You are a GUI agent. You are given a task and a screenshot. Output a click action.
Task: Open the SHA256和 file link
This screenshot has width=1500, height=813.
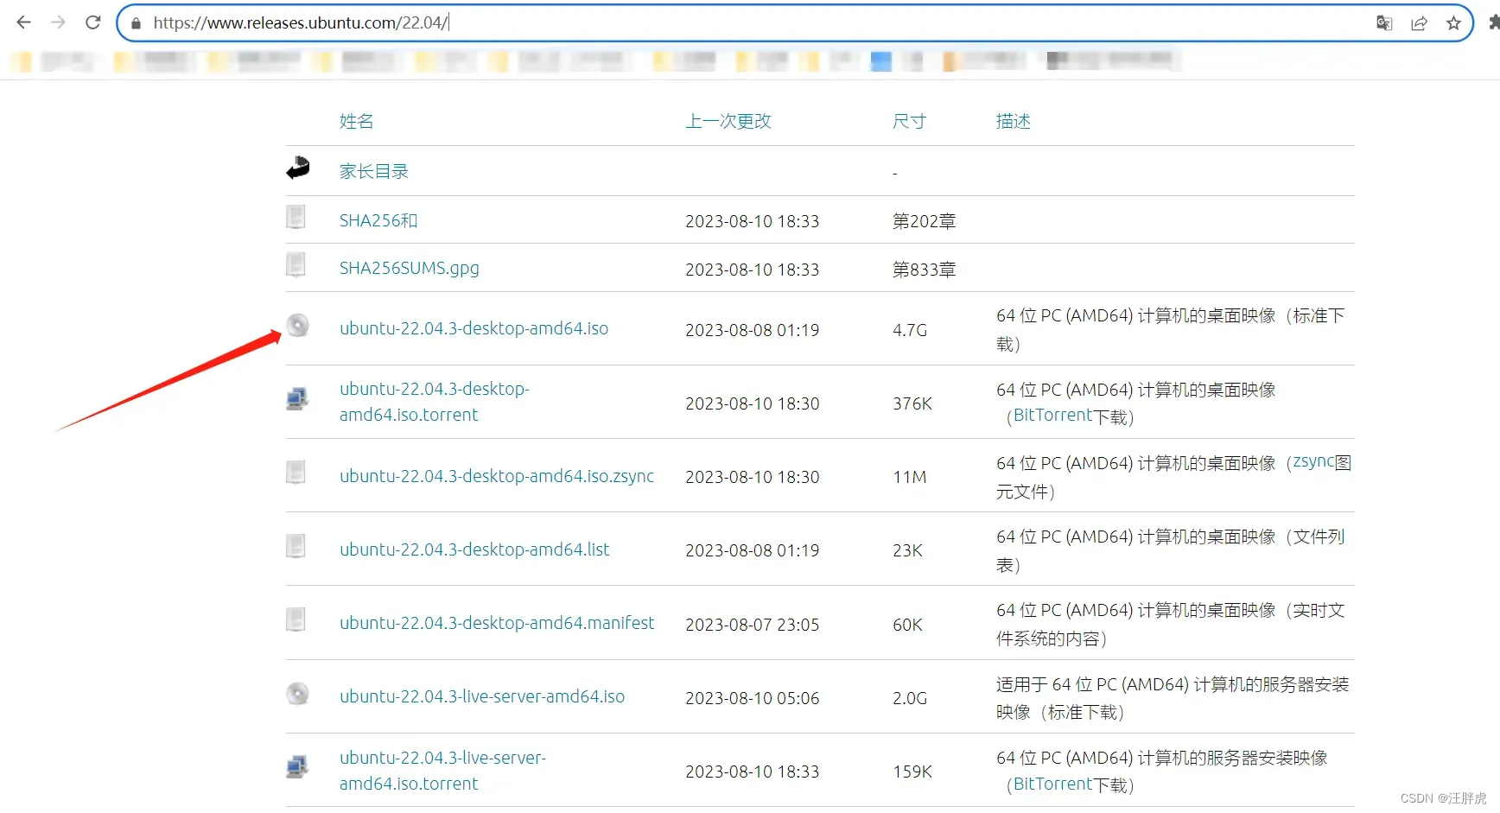[378, 220]
